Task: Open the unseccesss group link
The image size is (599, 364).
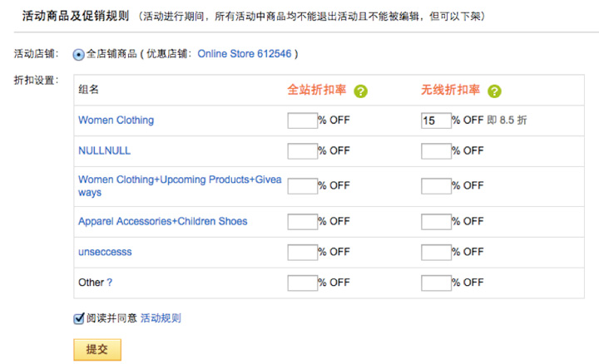Action: point(105,252)
